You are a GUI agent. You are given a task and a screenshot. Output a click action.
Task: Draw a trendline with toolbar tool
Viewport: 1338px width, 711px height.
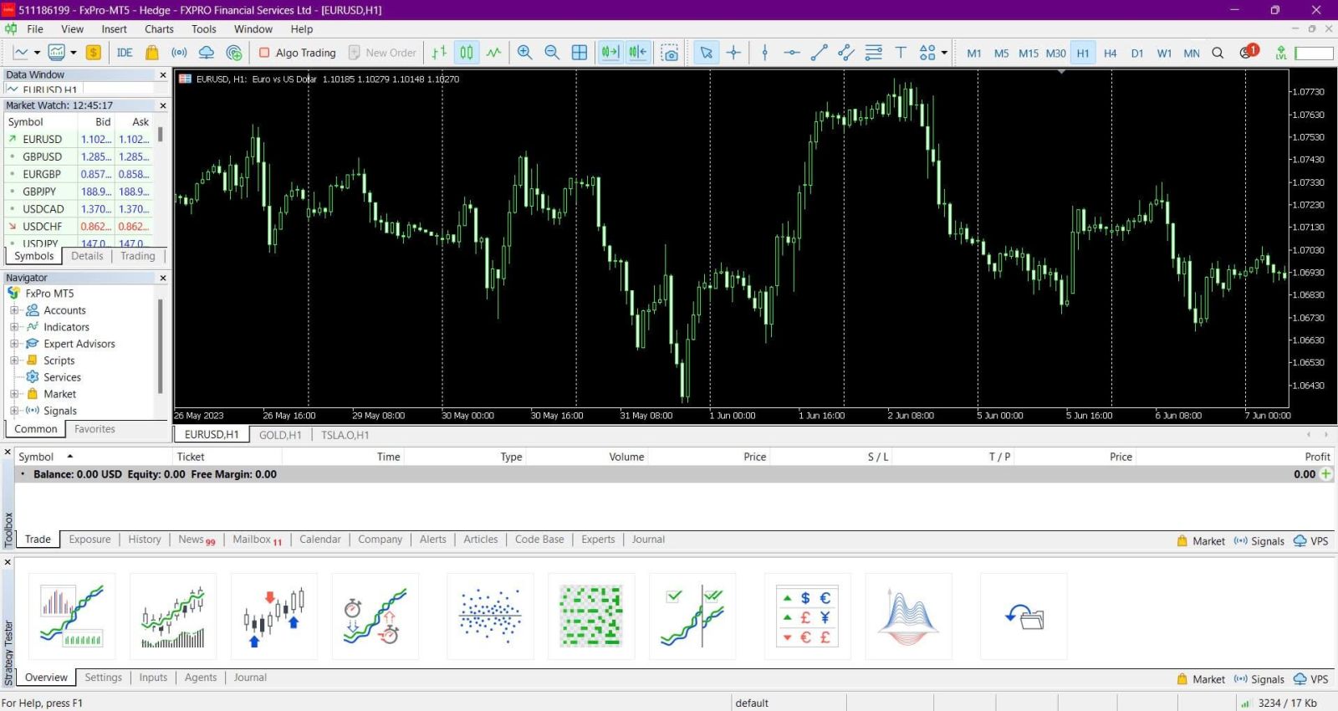point(819,53)
